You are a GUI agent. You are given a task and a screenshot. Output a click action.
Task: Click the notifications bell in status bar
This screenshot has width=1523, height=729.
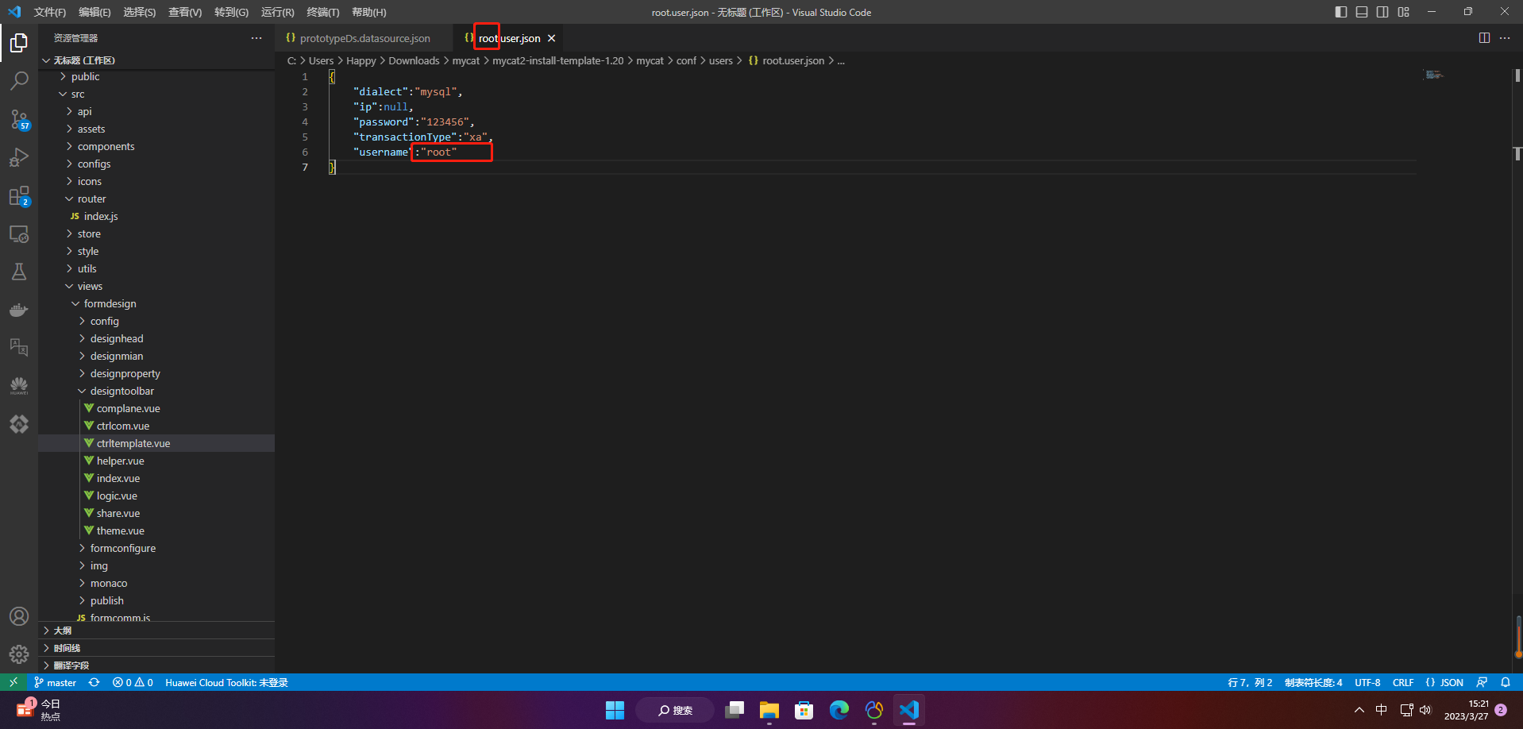point(1506,682)
